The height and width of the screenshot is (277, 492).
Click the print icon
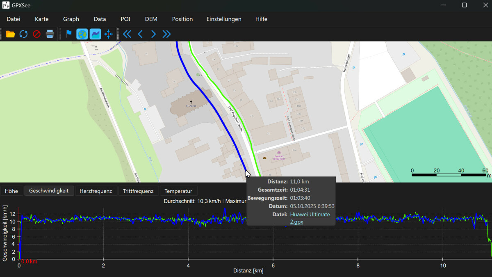pyautogui.click(x=50, y=34)
